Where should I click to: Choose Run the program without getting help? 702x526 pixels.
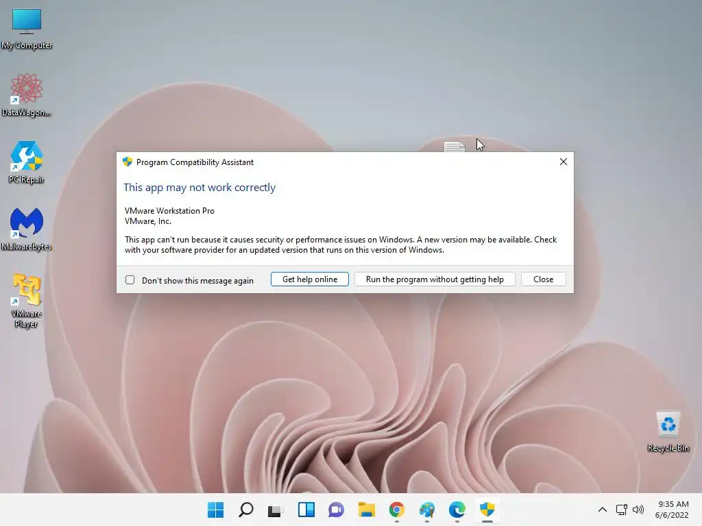435,279
